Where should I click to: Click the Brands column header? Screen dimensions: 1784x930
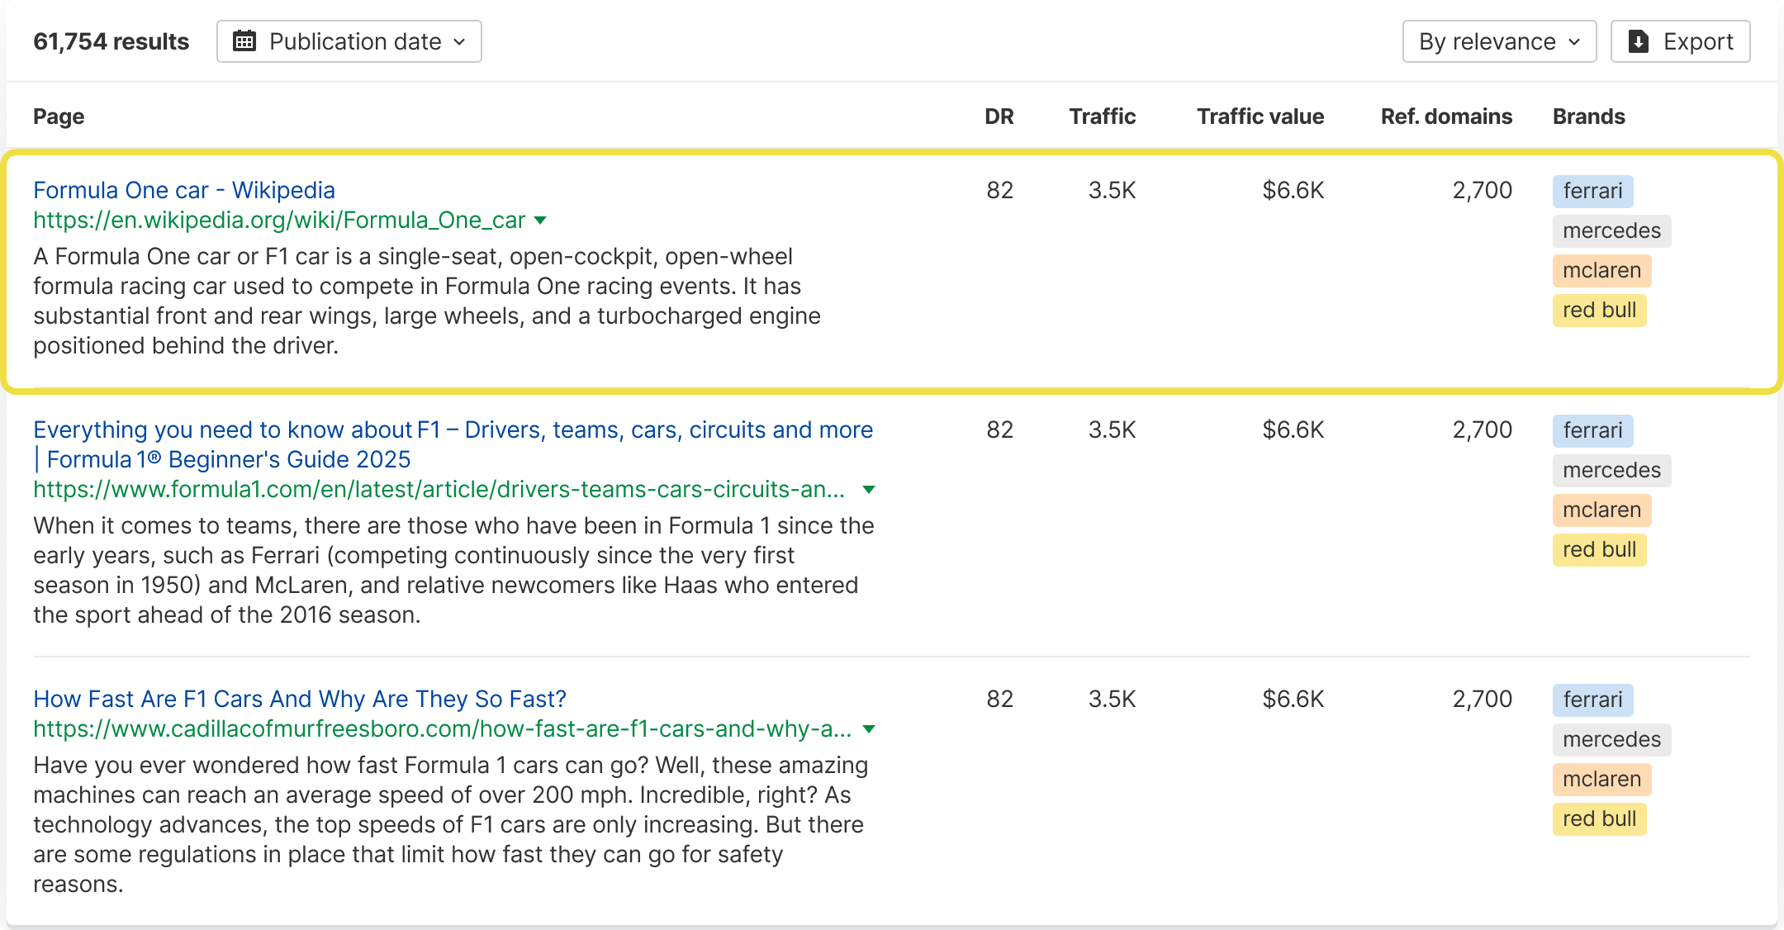pos(1588,116)
